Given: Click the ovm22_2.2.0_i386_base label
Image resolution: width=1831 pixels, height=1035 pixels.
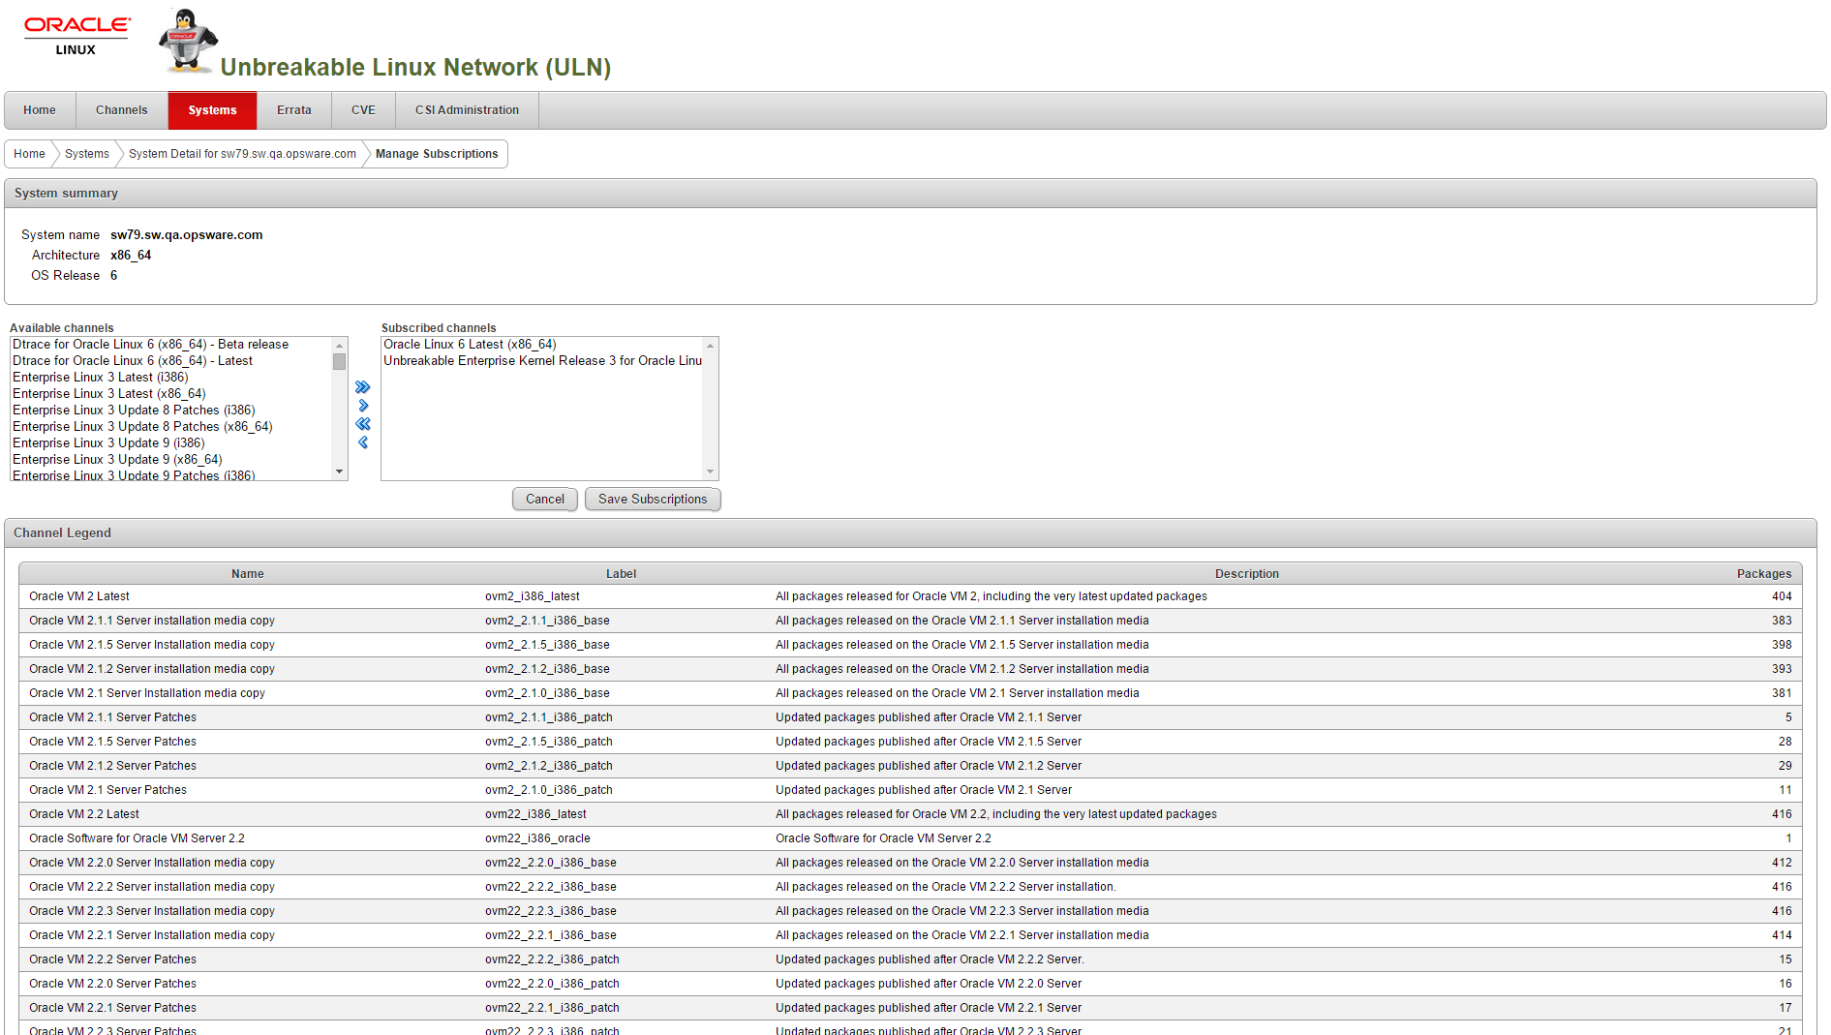Looking at the screenshot, I should click(551, 863).
